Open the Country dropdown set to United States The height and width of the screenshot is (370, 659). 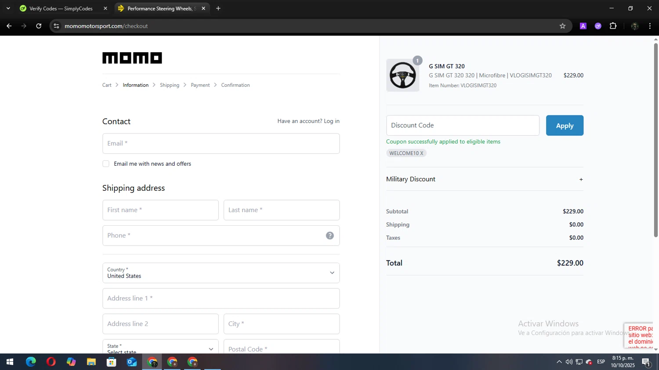tap(221, 273)
